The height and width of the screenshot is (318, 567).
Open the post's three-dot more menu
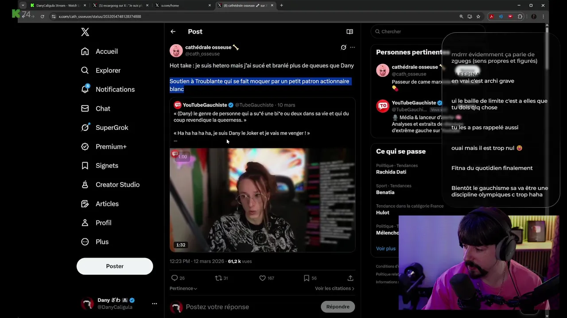coord(352,47)
